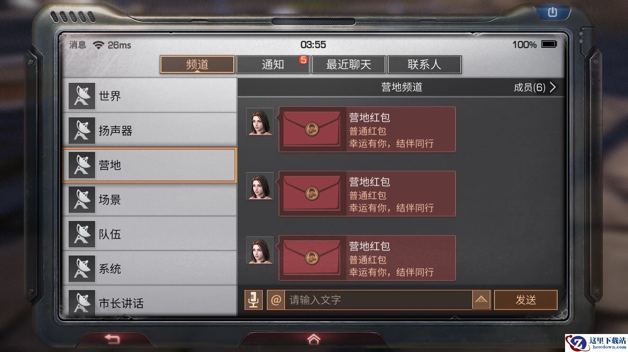Focus the 请输入文字 text input
628x352 pixels.
pos(378,300)
